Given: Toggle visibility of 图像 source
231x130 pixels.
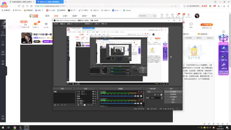Looking at the screenshot, I should 93,96.
